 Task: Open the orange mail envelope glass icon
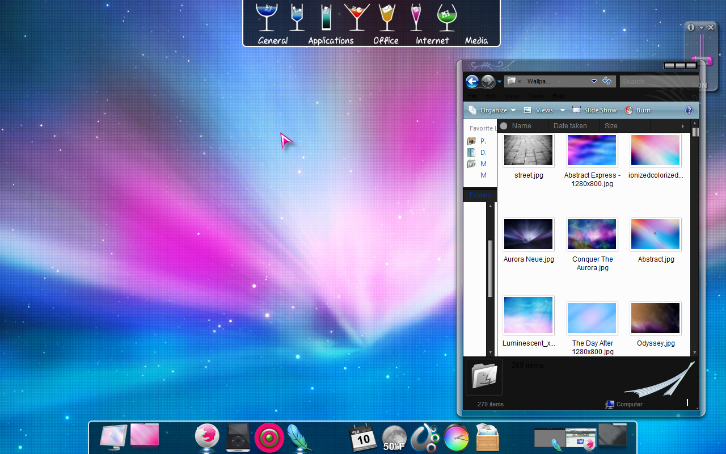pyautogui.click(x=387, y=17)
